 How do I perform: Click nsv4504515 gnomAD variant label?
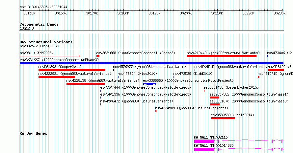click(x=230, y=67)
